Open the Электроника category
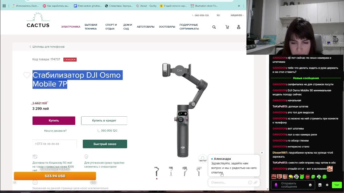Viewport: 344px width, 193px height. click(x=71, y=27)
